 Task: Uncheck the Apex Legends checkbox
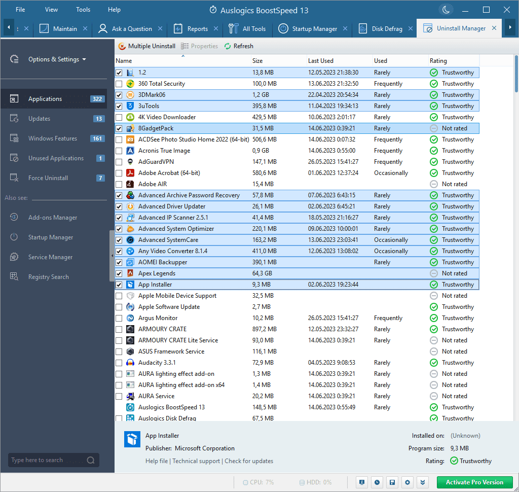click(119, 274)
